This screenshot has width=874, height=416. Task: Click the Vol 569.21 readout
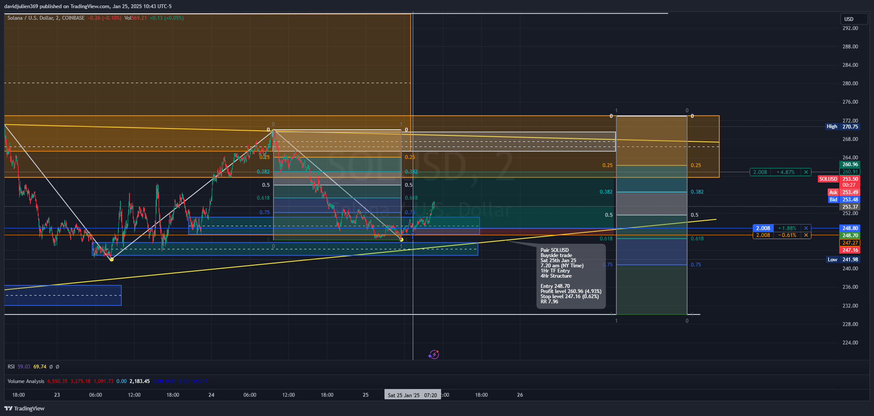coord(136,18)
